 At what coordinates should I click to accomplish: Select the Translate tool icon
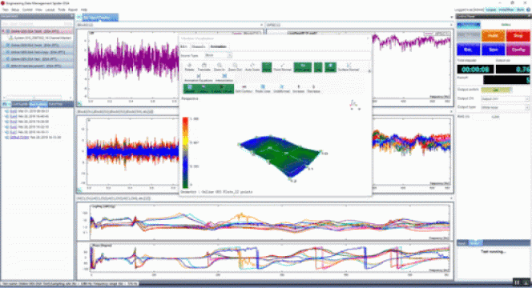point(204,67)
